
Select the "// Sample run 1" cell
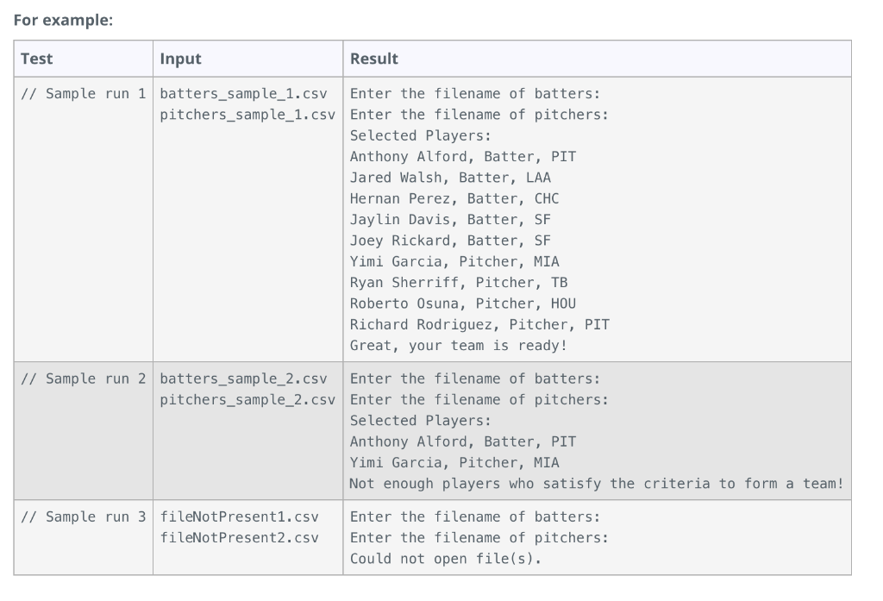point(83,93)
